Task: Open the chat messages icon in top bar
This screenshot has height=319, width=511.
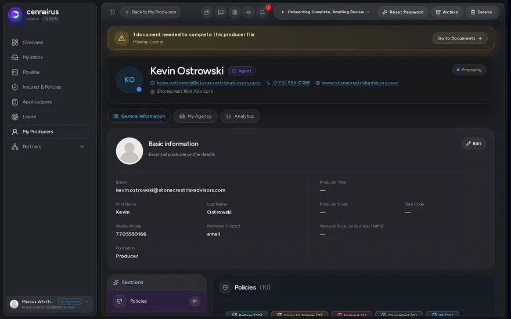Action: [221, 12]
